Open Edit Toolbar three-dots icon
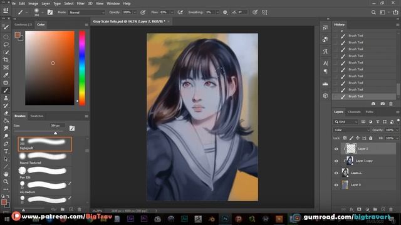Viewport: 401px width, 225px height. 6,189
